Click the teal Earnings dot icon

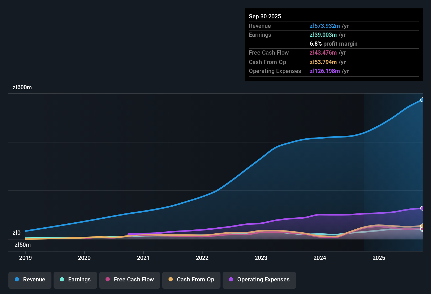(x=62, y=280)
